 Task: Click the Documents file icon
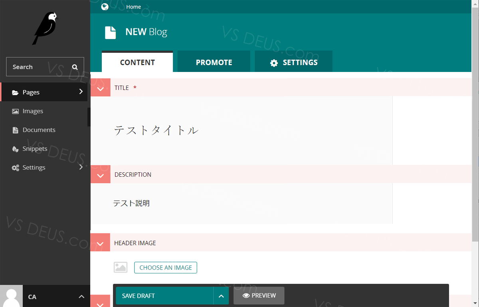tap(15, 130)
